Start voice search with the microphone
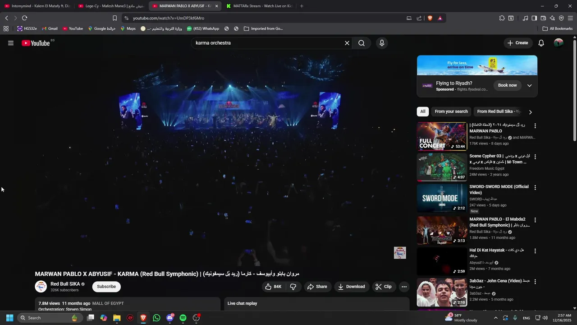 click(x=382, y=43)
